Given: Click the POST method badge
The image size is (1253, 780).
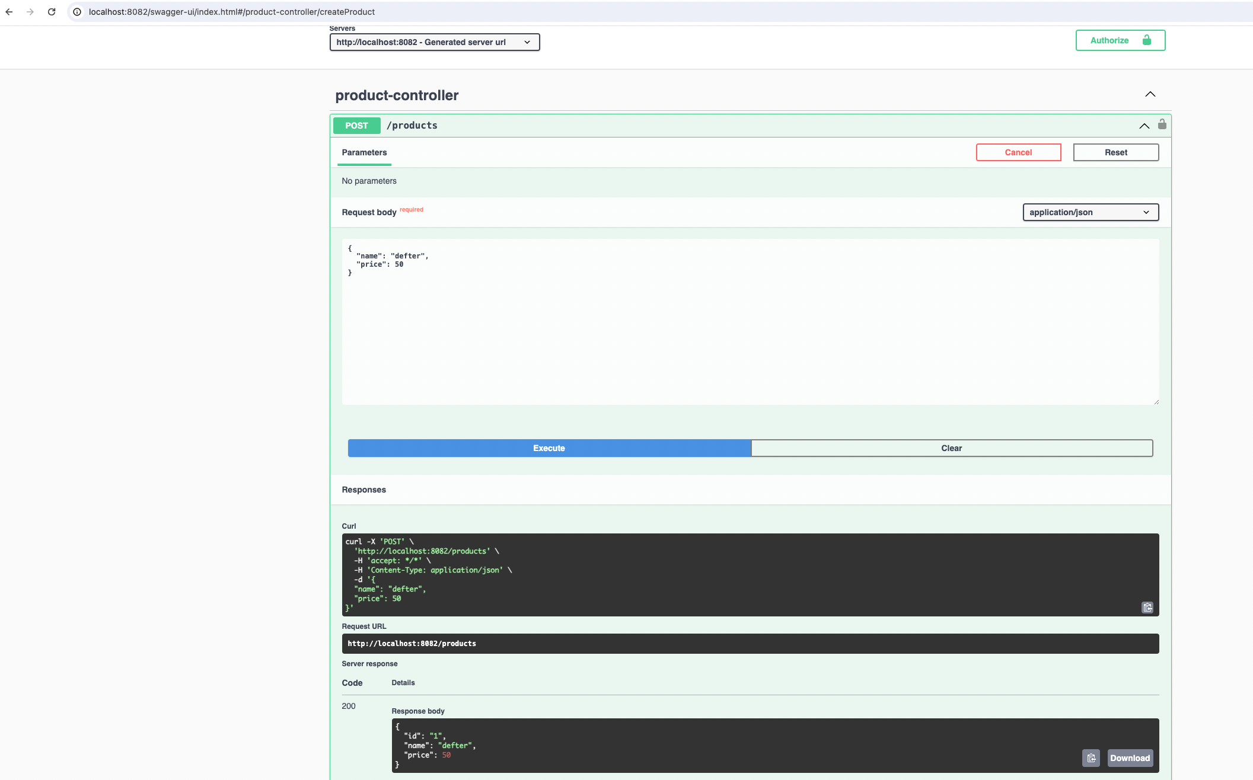Looking at the screenshot, I should coord(356,126).
